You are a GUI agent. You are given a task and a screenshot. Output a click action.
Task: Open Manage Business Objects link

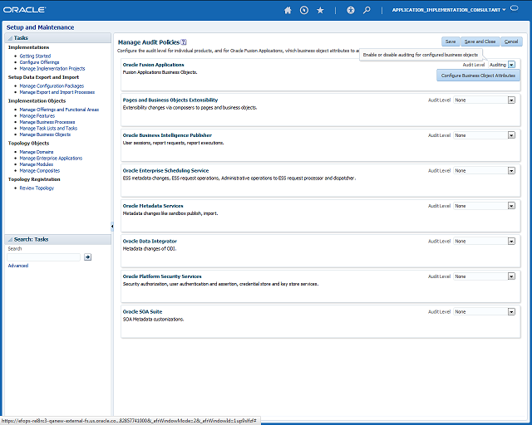[45, 134]
